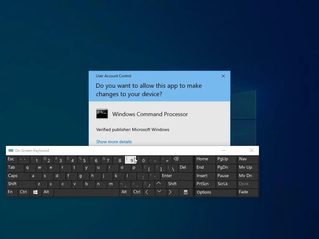Toggle the Caps key
Image resolution: width=319 pixels, height=239 pixels.
click(18, 176)
